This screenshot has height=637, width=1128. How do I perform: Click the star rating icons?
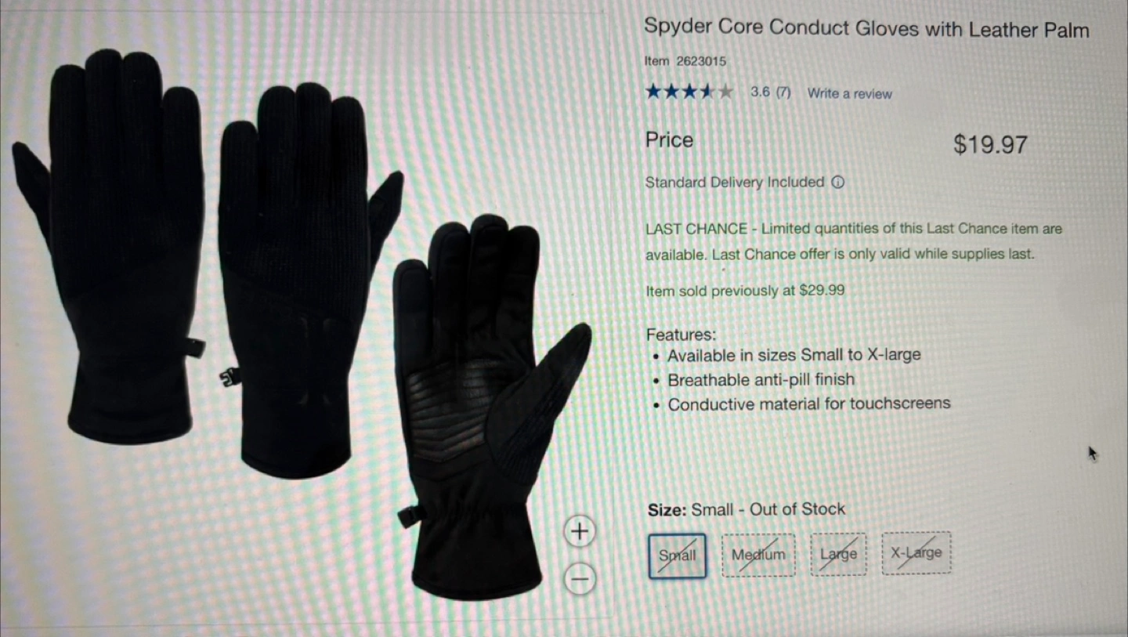coord(689,92)
